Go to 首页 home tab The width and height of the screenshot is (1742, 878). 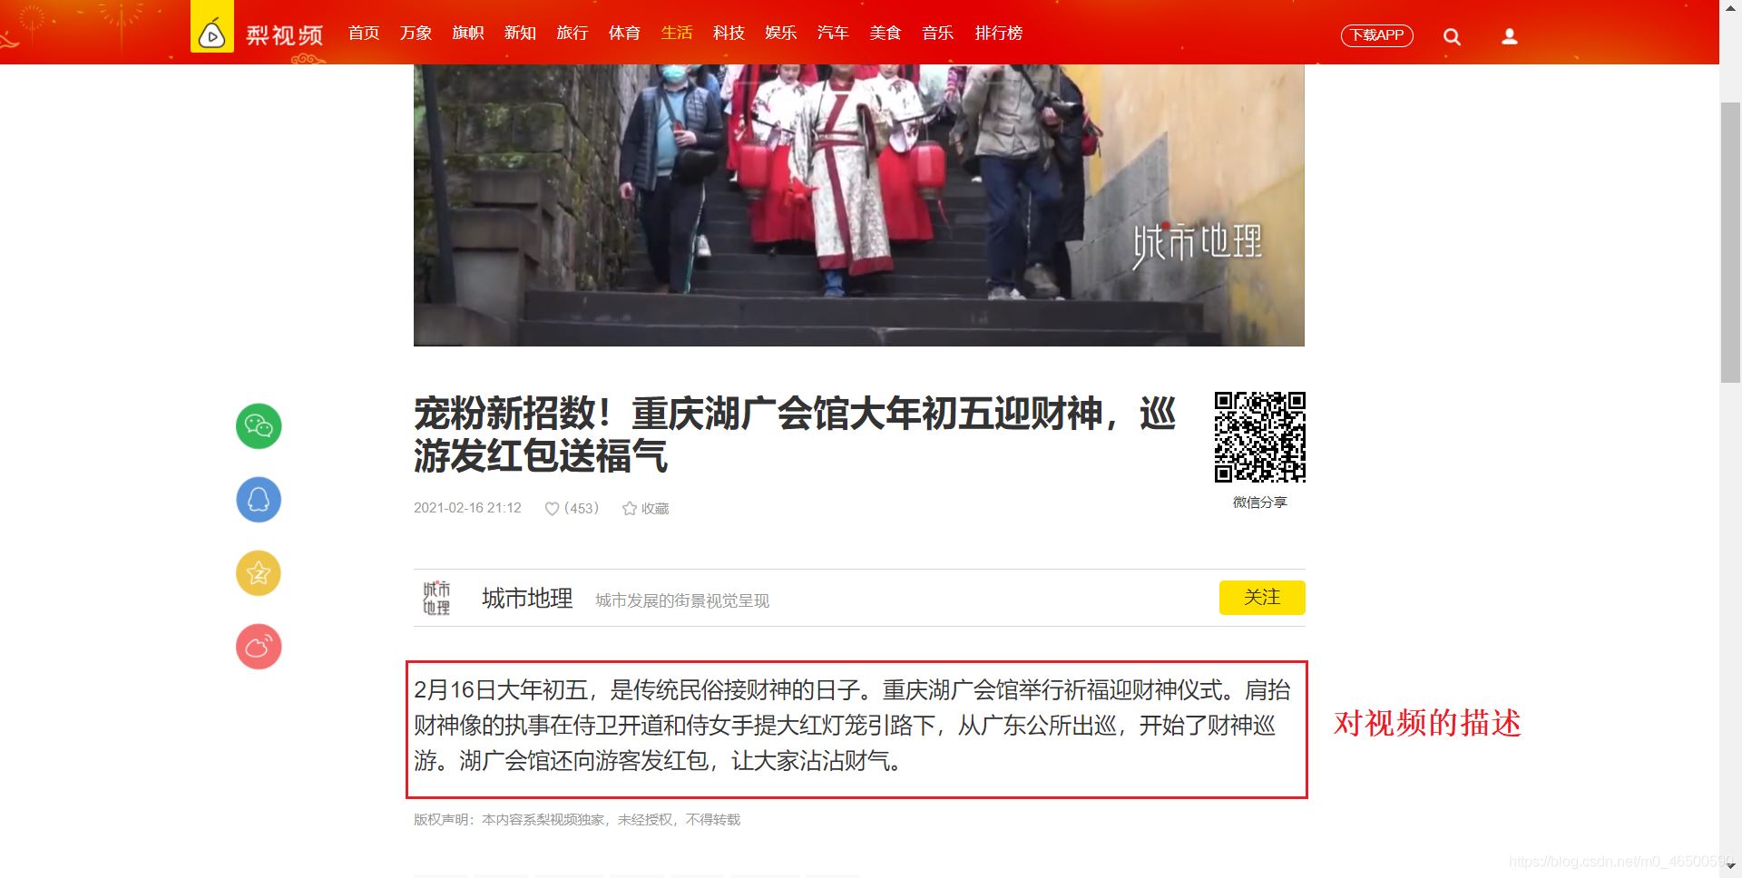tap(362, 33)
